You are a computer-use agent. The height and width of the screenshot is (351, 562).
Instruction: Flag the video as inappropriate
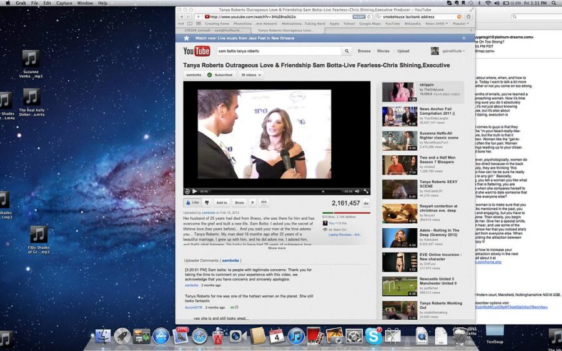pyautogui.click(x=252, y=203)
